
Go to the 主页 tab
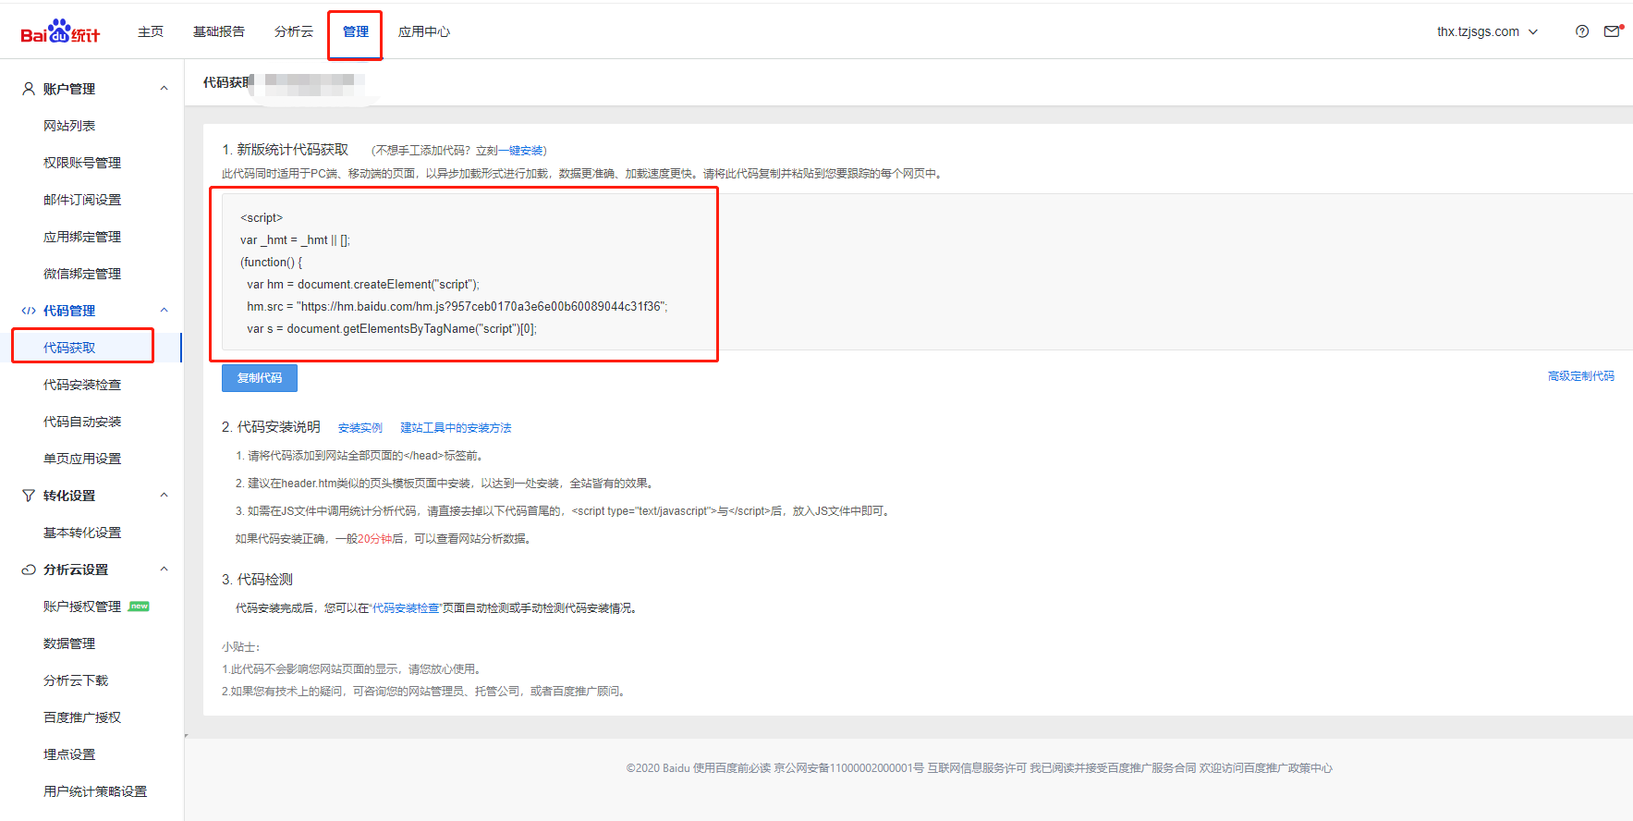(x=151, y=31)
